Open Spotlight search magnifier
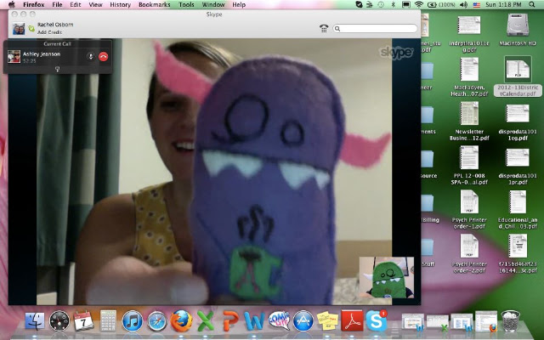 pos(532,4)
